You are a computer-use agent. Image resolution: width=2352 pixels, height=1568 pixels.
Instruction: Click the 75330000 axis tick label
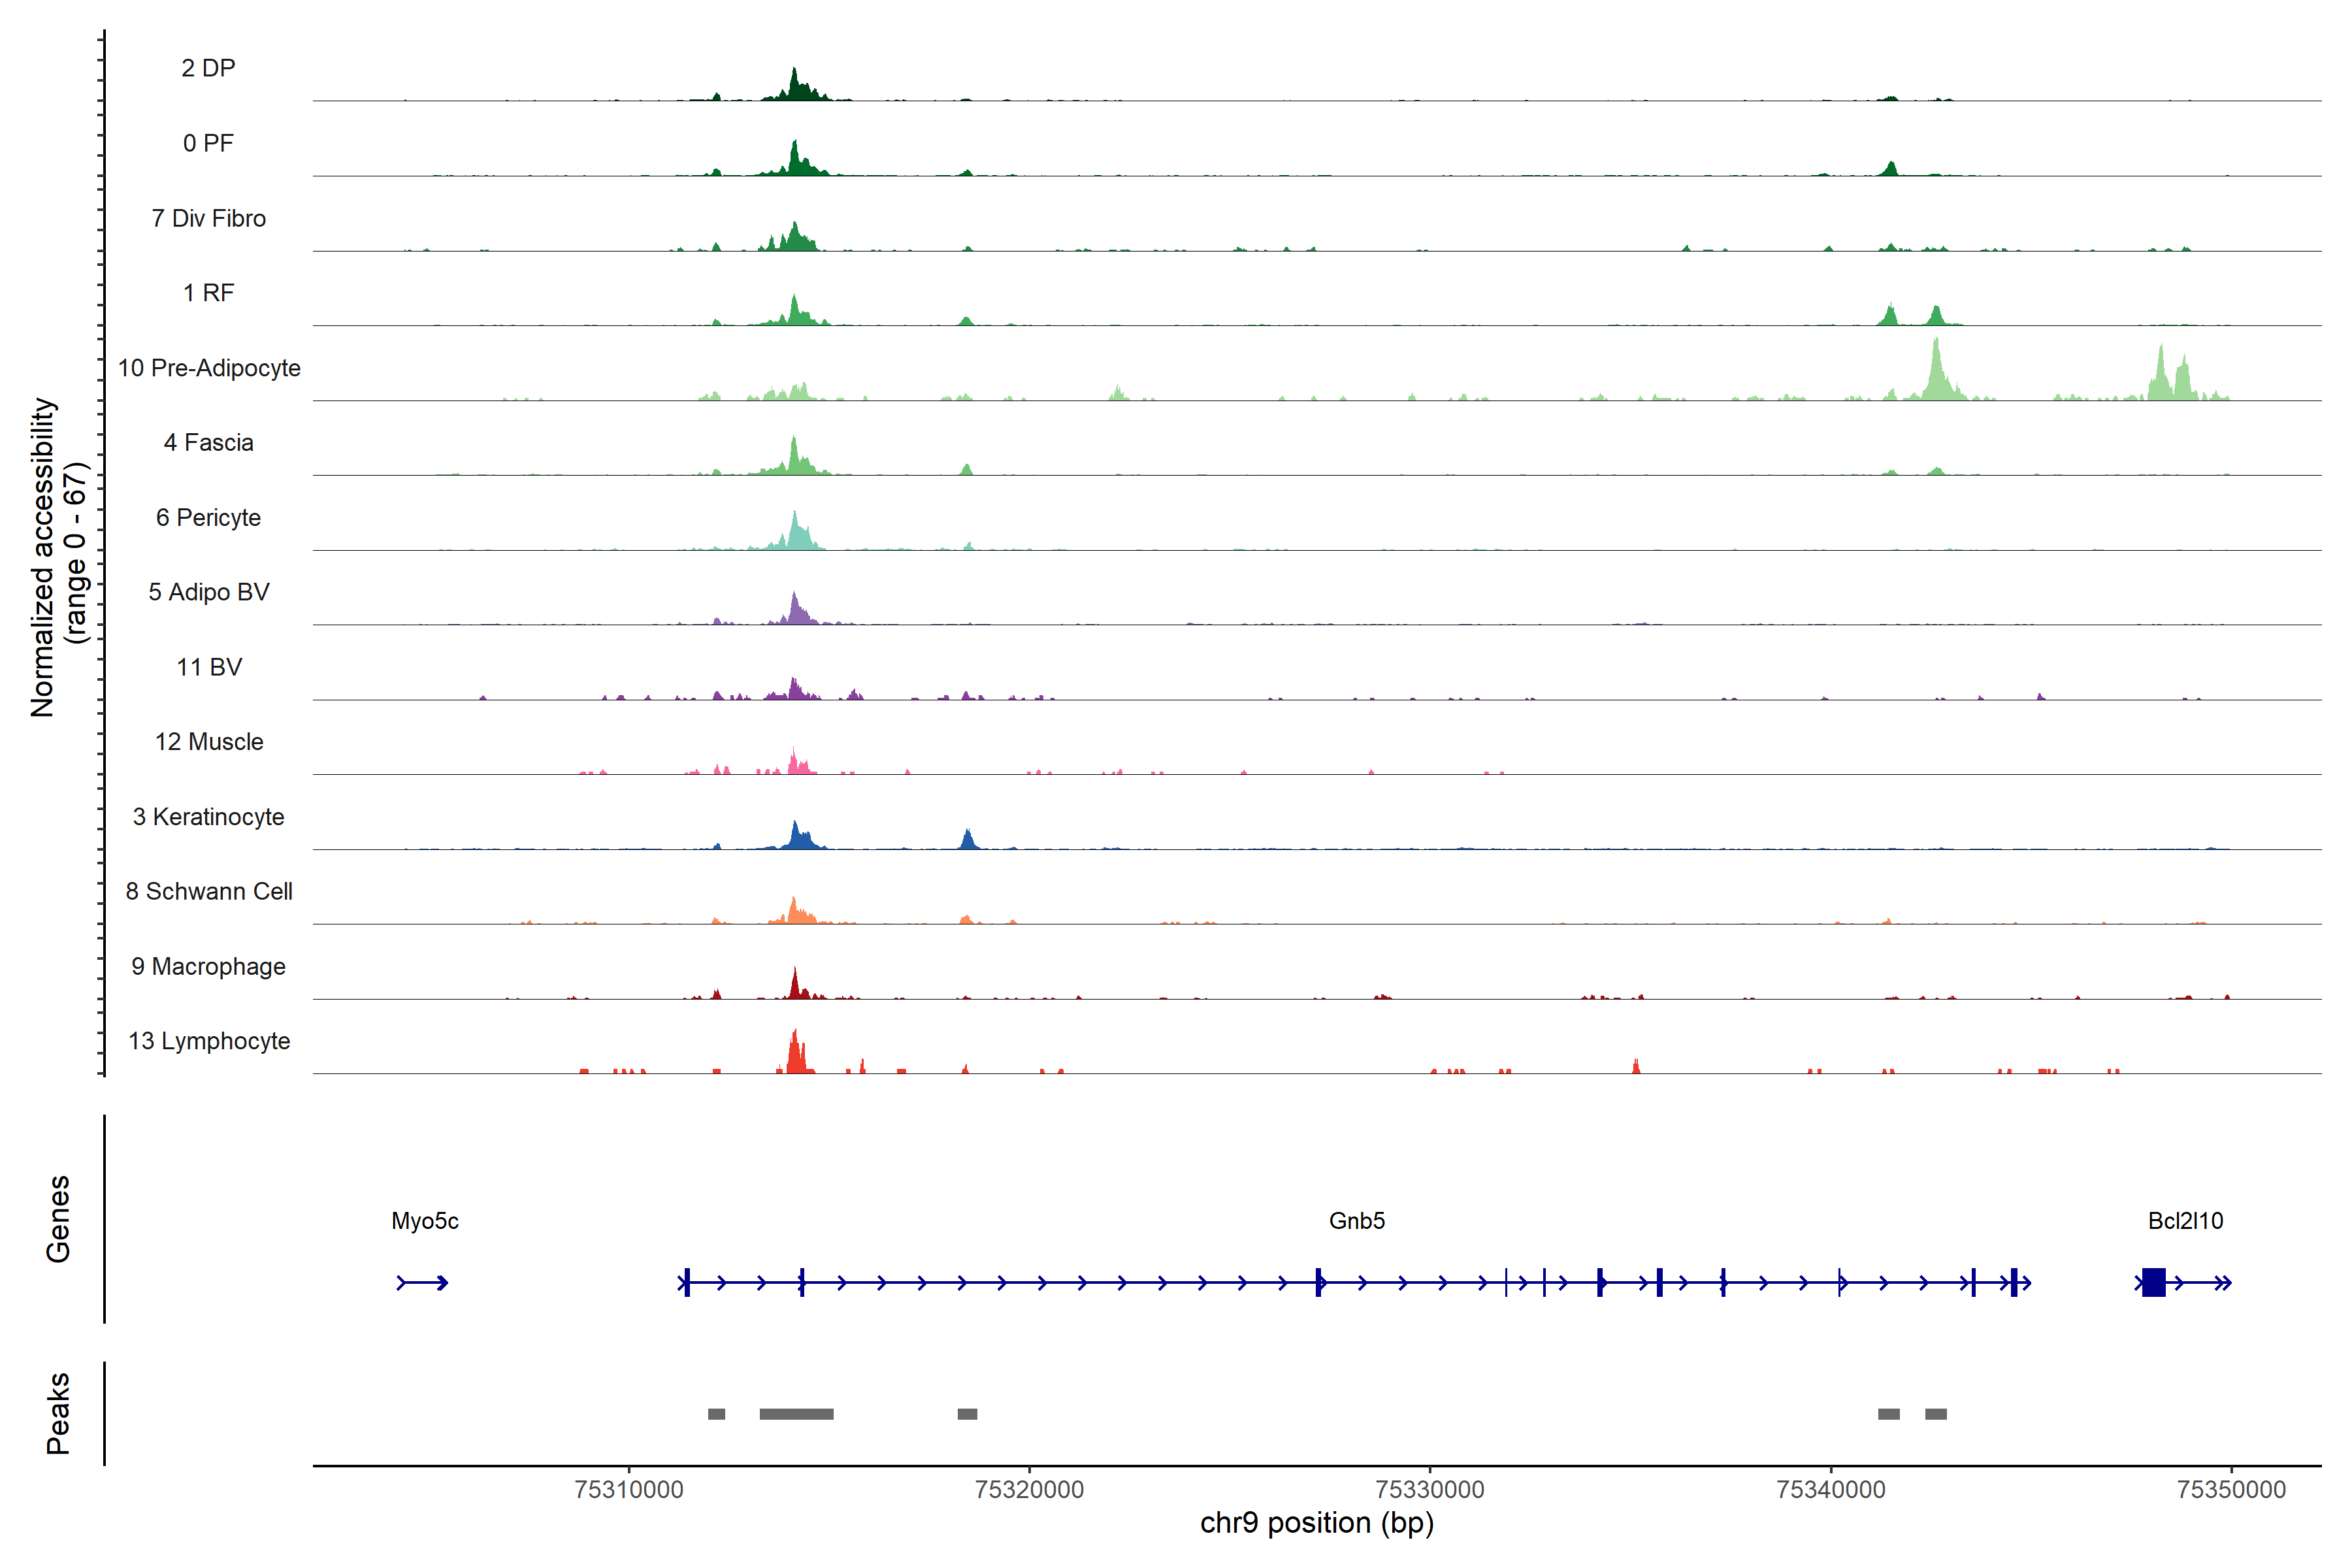coord(1430,1489)
